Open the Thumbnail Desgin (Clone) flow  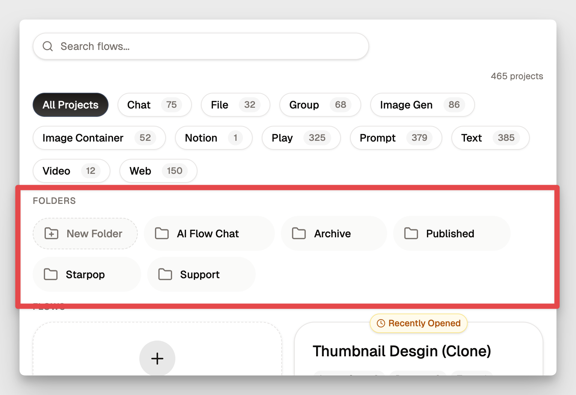pos(402,351)
